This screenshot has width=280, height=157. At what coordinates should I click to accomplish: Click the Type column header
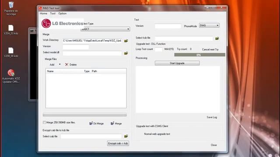point(87,71)
